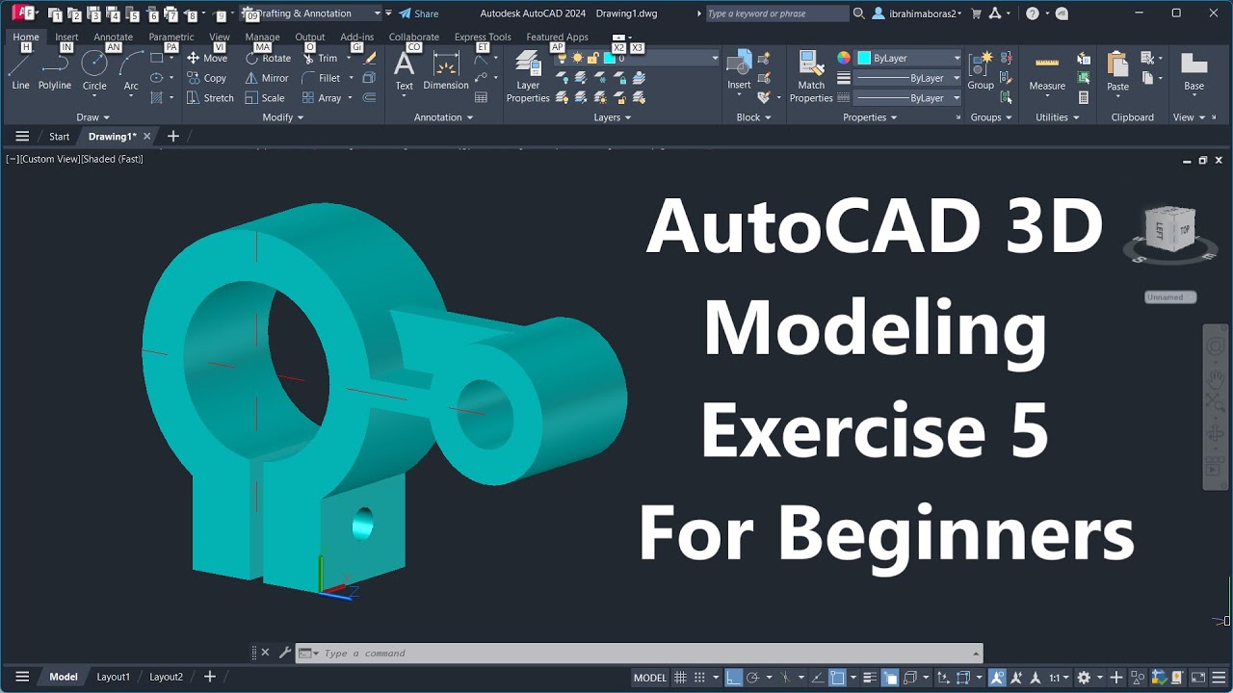The height and width of the screenshot is (693, 1233).
Task: Expand the Modify panel
Action: [x=283, y=117]
